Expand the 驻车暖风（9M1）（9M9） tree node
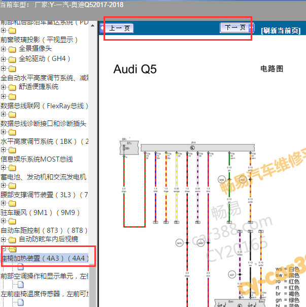Viewport: 306px width, 307px height. [3, 203]
